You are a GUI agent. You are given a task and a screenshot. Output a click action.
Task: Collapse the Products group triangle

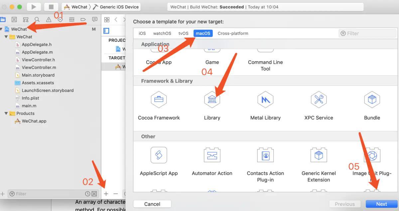6,113
